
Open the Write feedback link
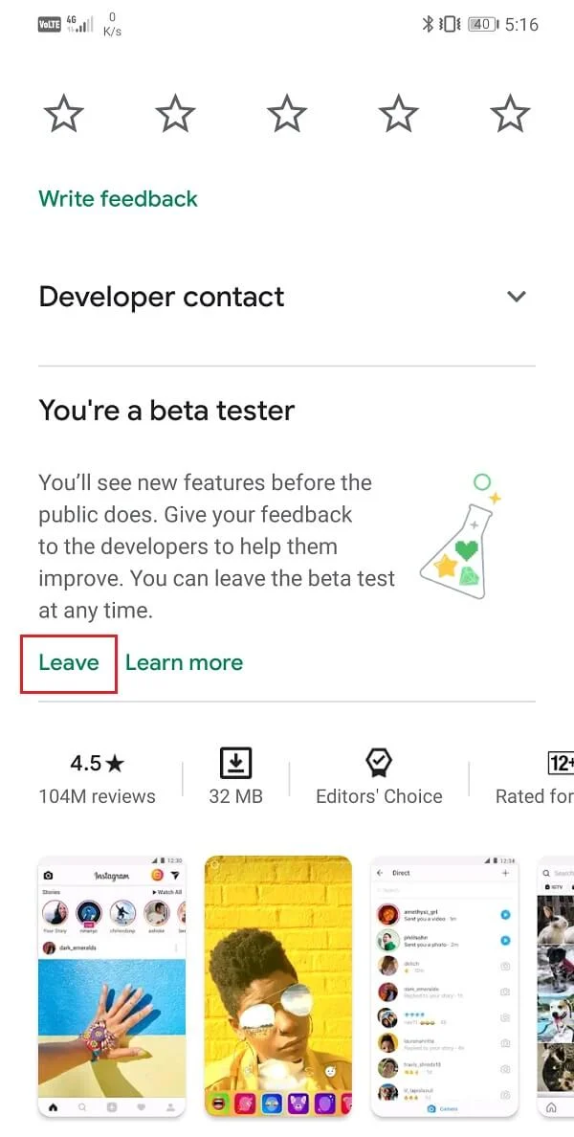(118, 199)
